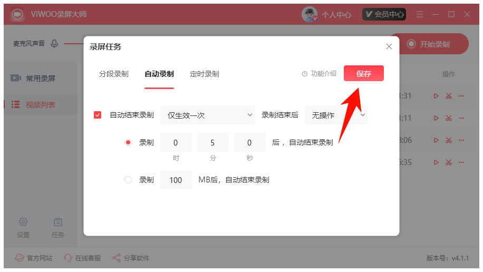Open the 无操作 dropdown after recording
The height and width of the screenshot is (272, 483).
pyautogui.click(x=336, y=115)
